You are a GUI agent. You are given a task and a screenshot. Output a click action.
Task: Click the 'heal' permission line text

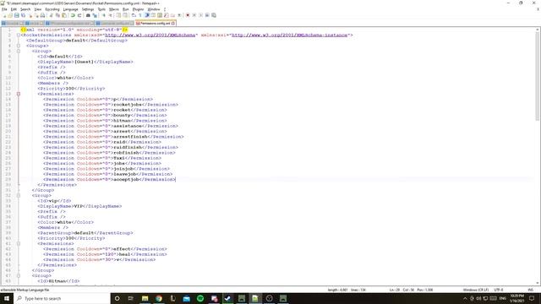click(x=124, y=254)
